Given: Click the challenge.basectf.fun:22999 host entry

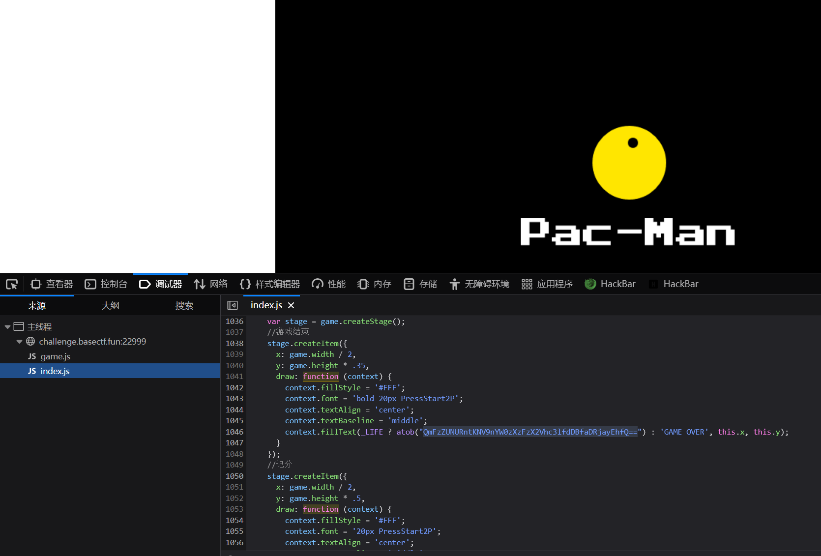Looking at the screenshot, I should (x=92, y=342).
